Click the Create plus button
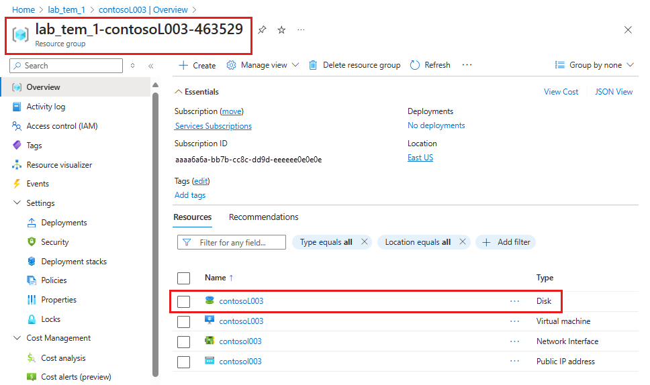 [x=197, y=66]
